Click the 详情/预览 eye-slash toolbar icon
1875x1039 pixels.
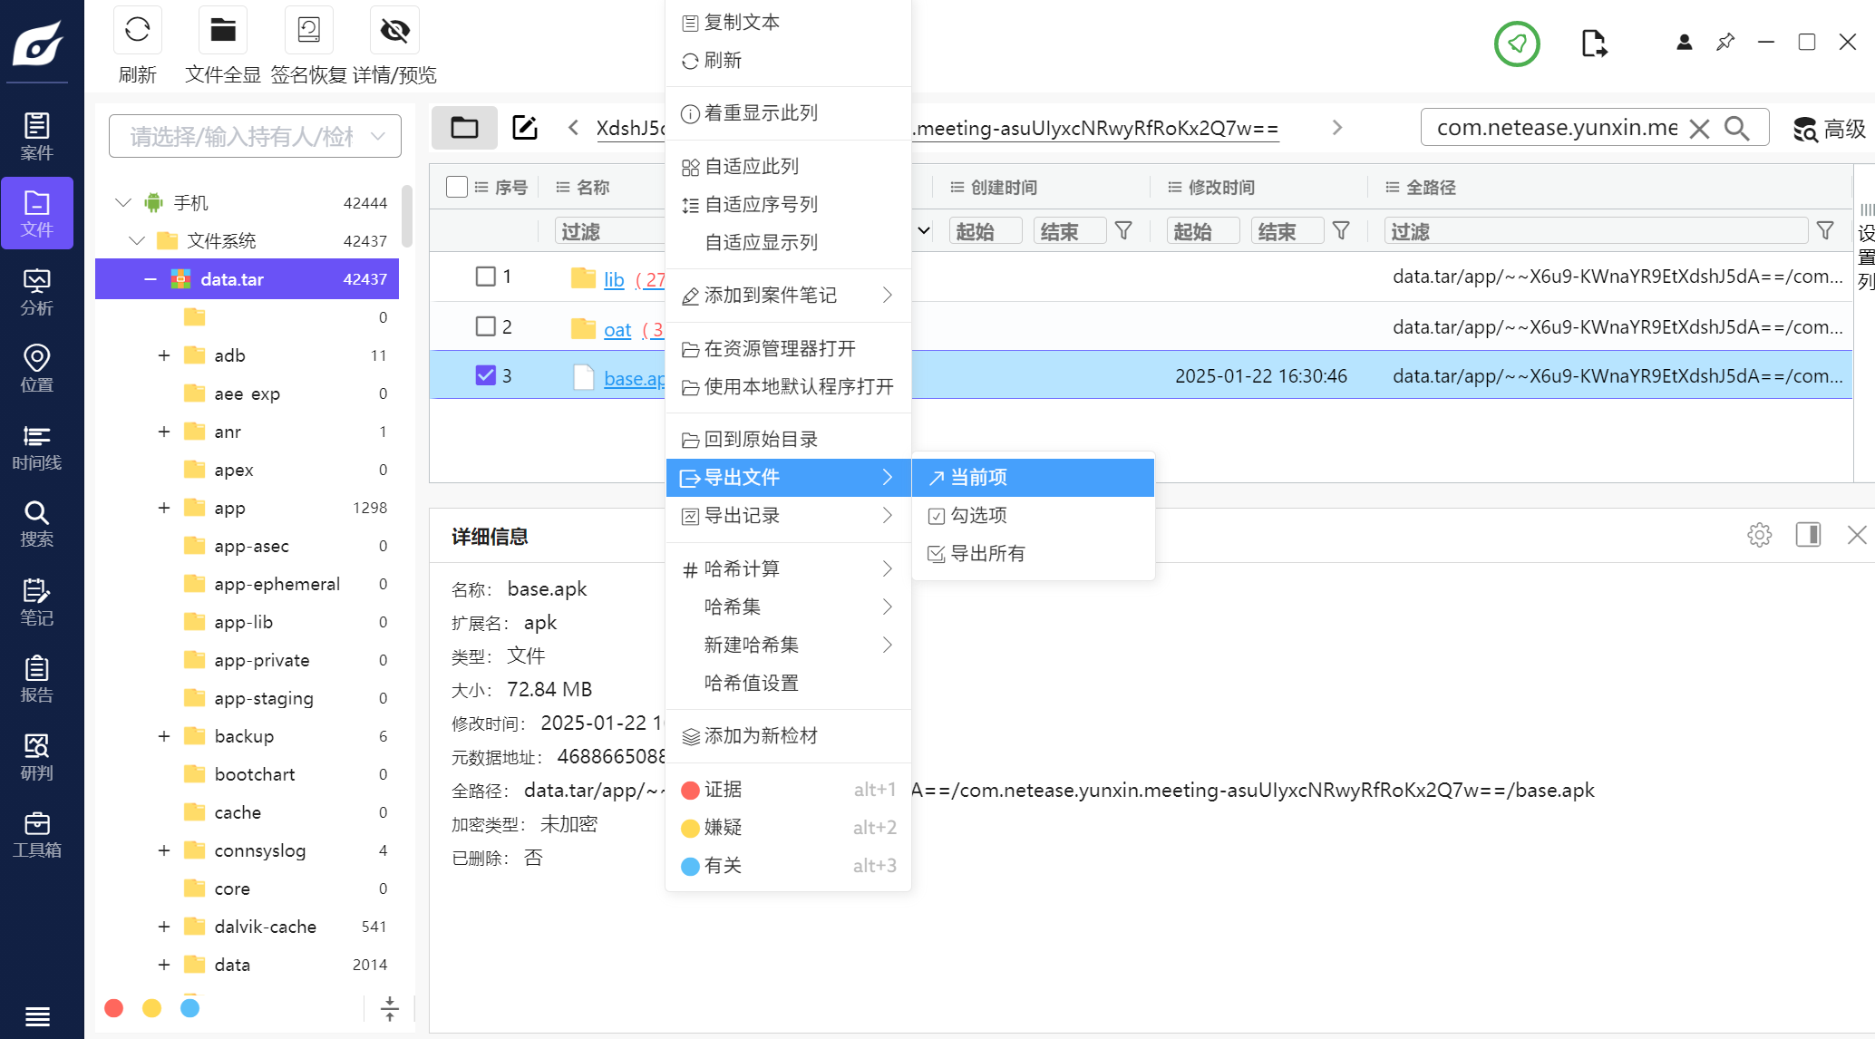pyautogui.click(x=394, y=31)
